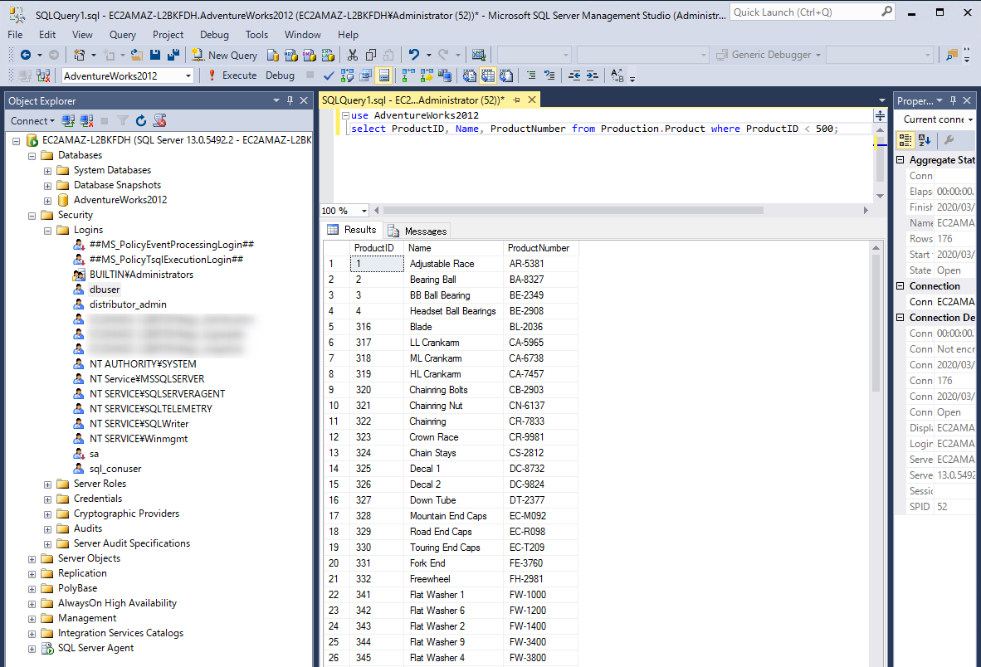Select the Results tab
The height and width of the screenshot is (667, 981).
coord(352,230)
